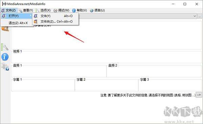Open the 调试(W) menu

[61, 10]
